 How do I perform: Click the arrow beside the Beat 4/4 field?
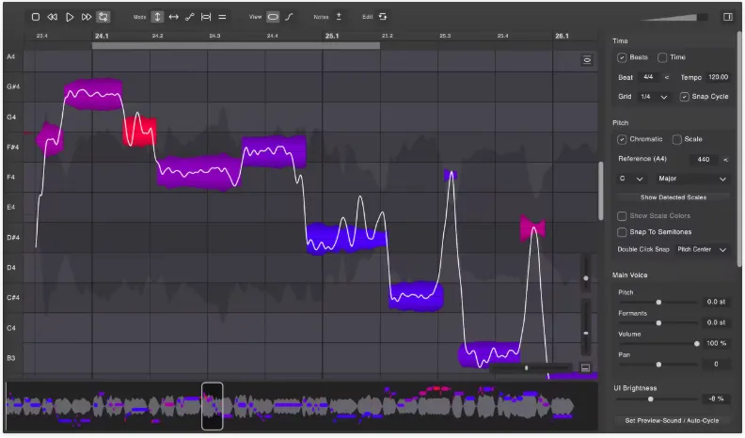point(667,77)
